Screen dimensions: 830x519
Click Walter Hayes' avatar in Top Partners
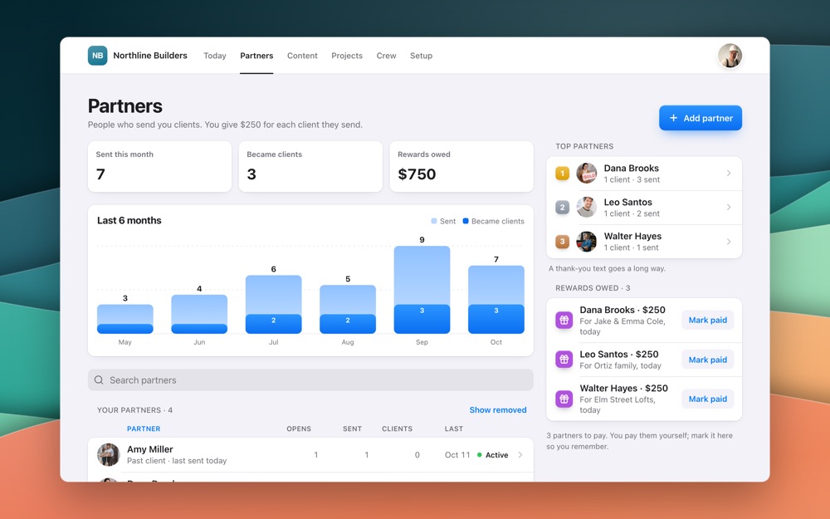pyautogui.click(x=586, y=242)
